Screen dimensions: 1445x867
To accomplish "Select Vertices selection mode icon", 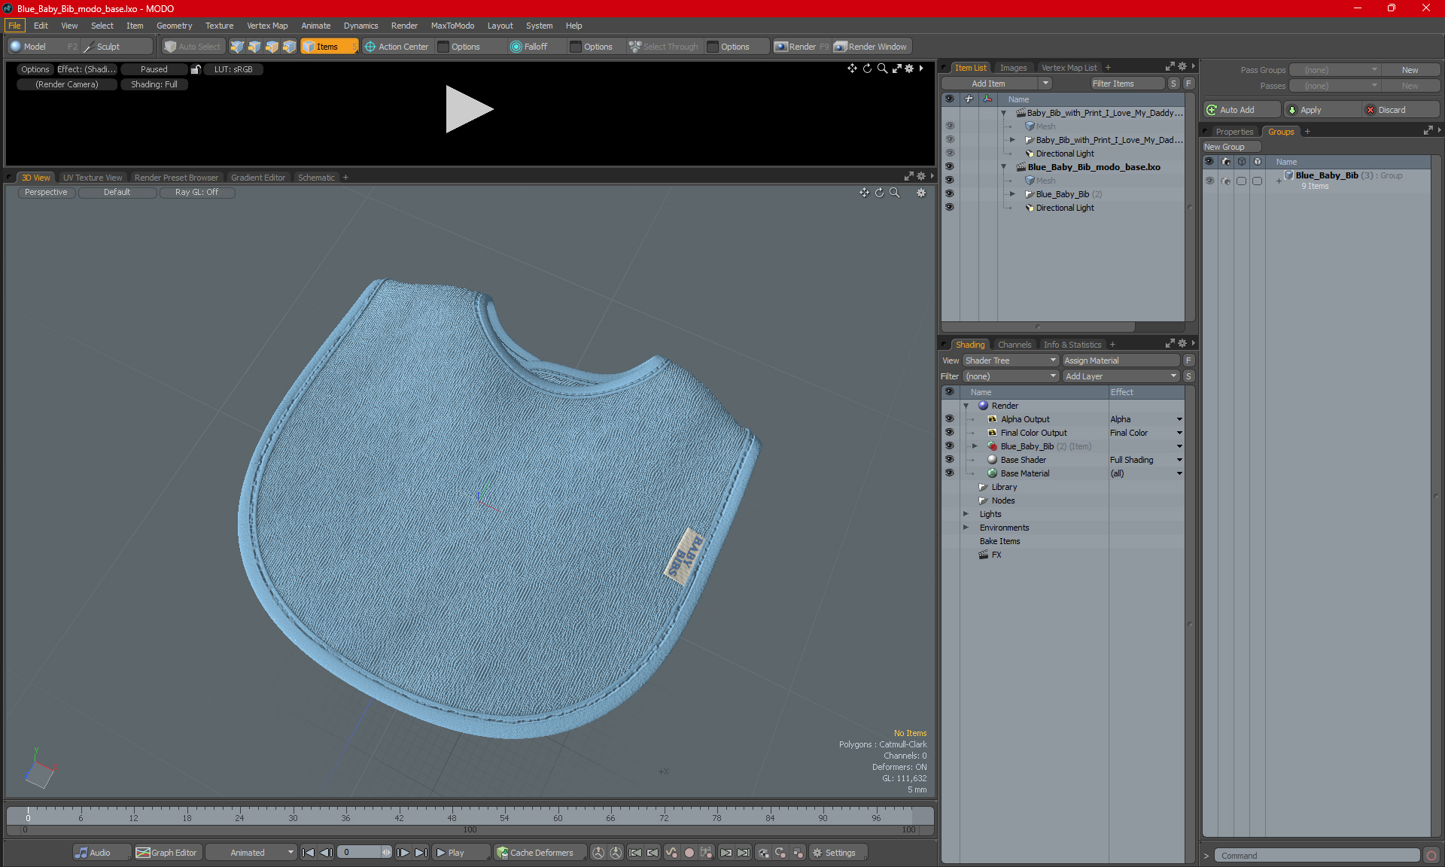I will (237, 47).
